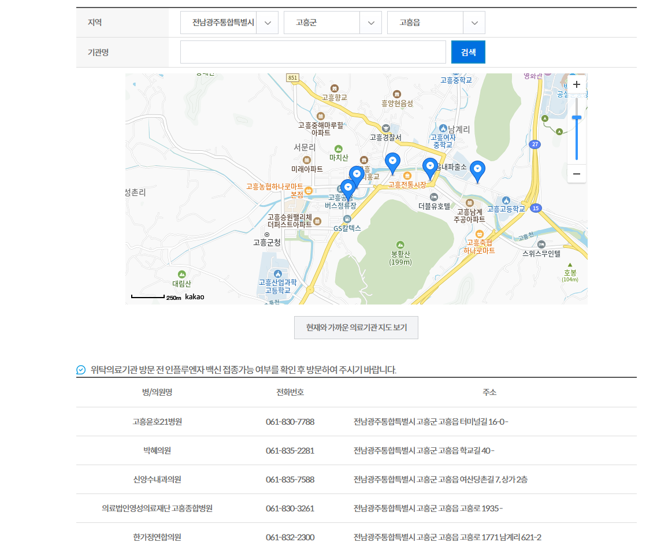The width and height of the screenshot is (668, 542).
Task: Click the 병/의원명 column header
Action: click(x=157, y=392)
